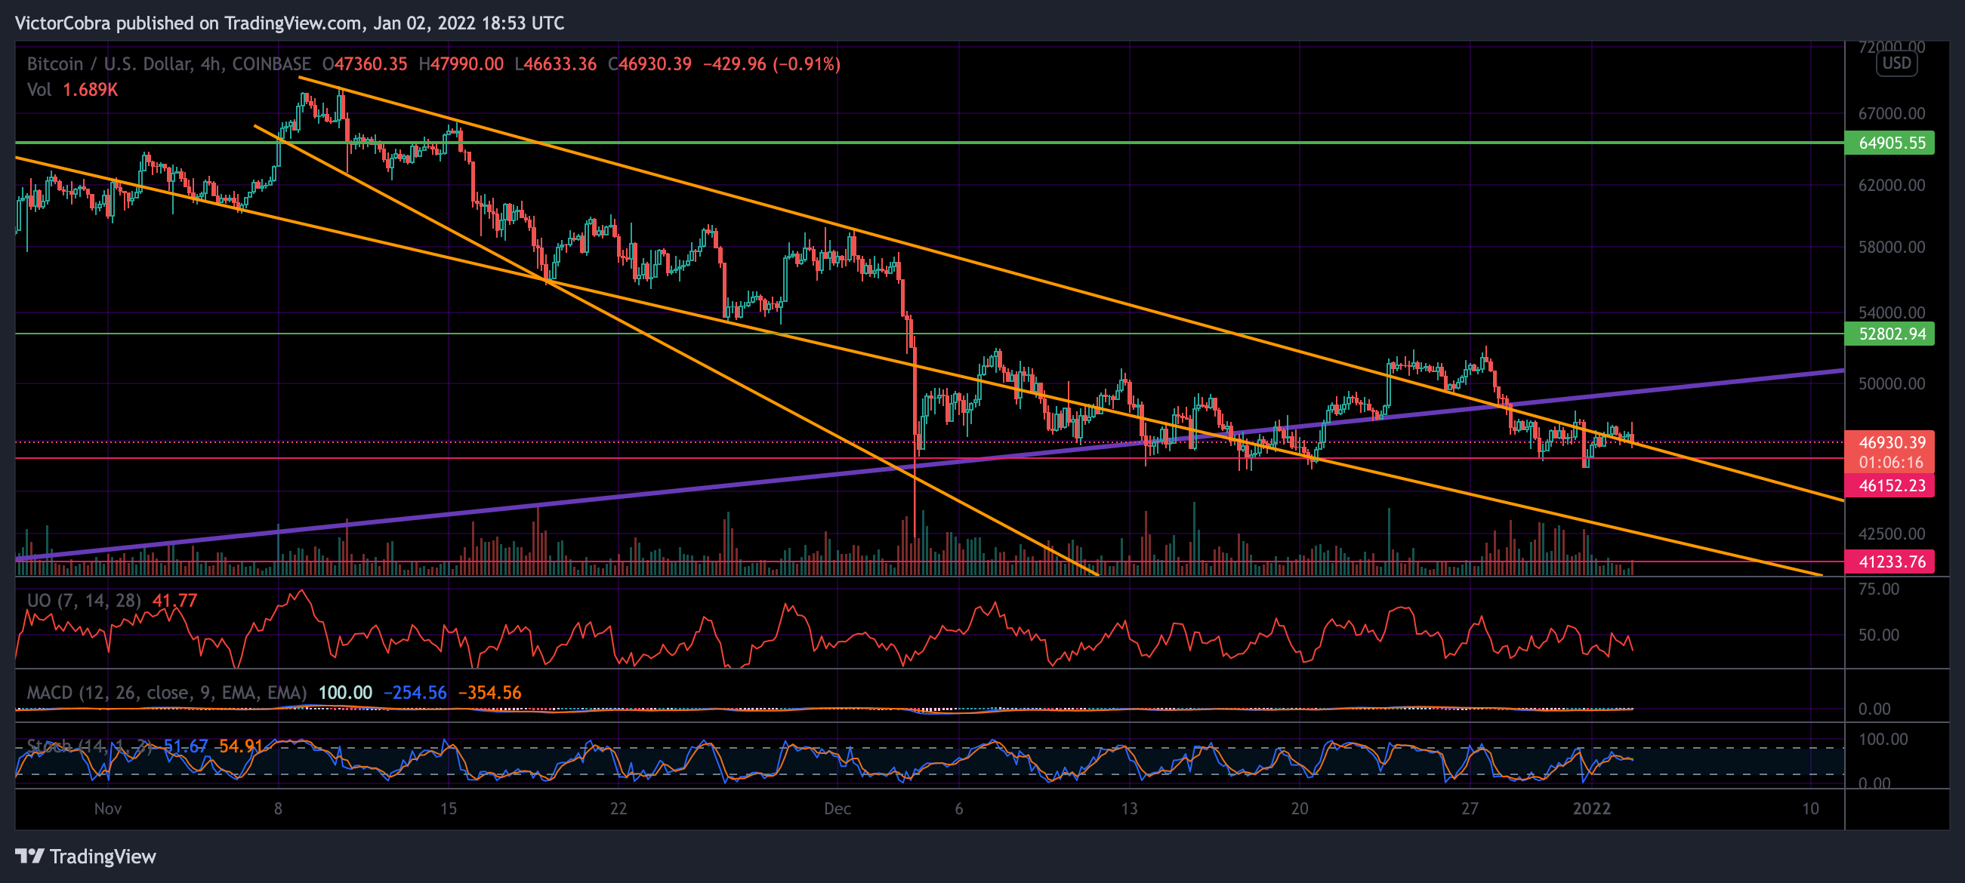Click the 41233.76 pink price label

click(1889, 561)
